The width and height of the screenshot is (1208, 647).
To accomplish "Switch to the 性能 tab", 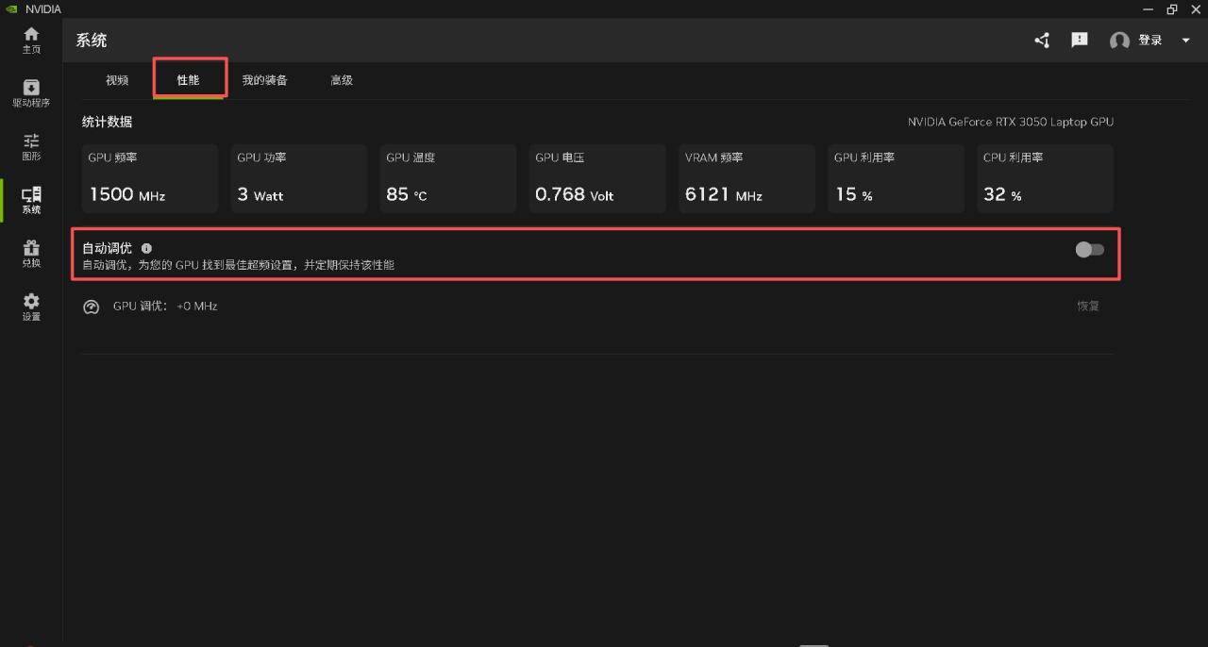I will click(188, 80).
